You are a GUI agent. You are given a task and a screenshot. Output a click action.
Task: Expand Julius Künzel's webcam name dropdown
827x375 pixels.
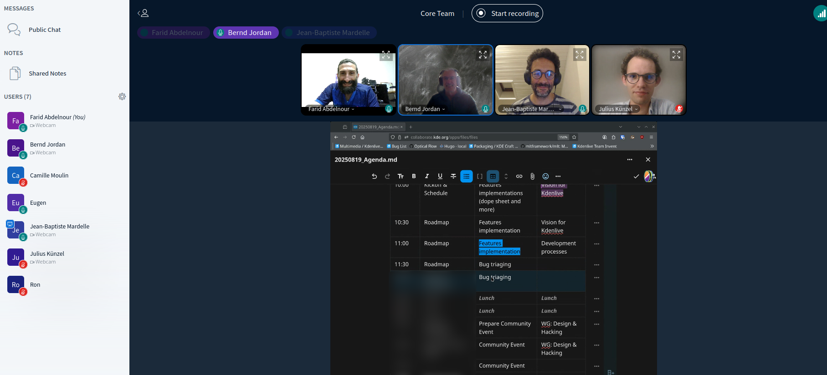tap(618, 109)
